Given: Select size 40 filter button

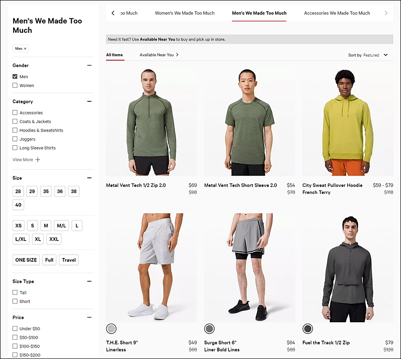Looking at the screenshot, I should 18,205.
